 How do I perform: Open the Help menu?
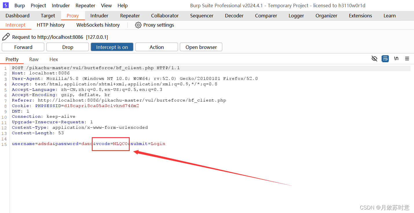122,5
